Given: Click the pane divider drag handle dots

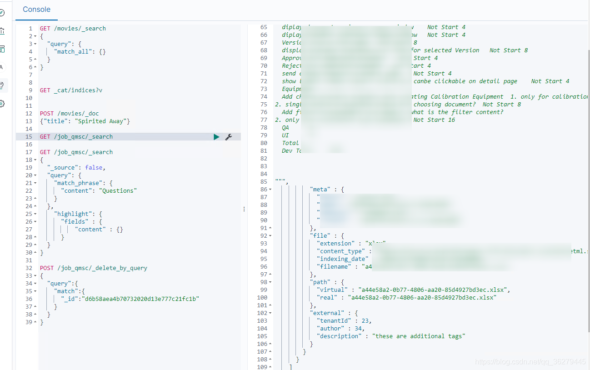Looking at the screenshot, I should (x=244, y=209).
